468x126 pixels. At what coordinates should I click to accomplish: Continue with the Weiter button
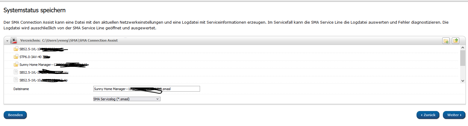point(454,115)
